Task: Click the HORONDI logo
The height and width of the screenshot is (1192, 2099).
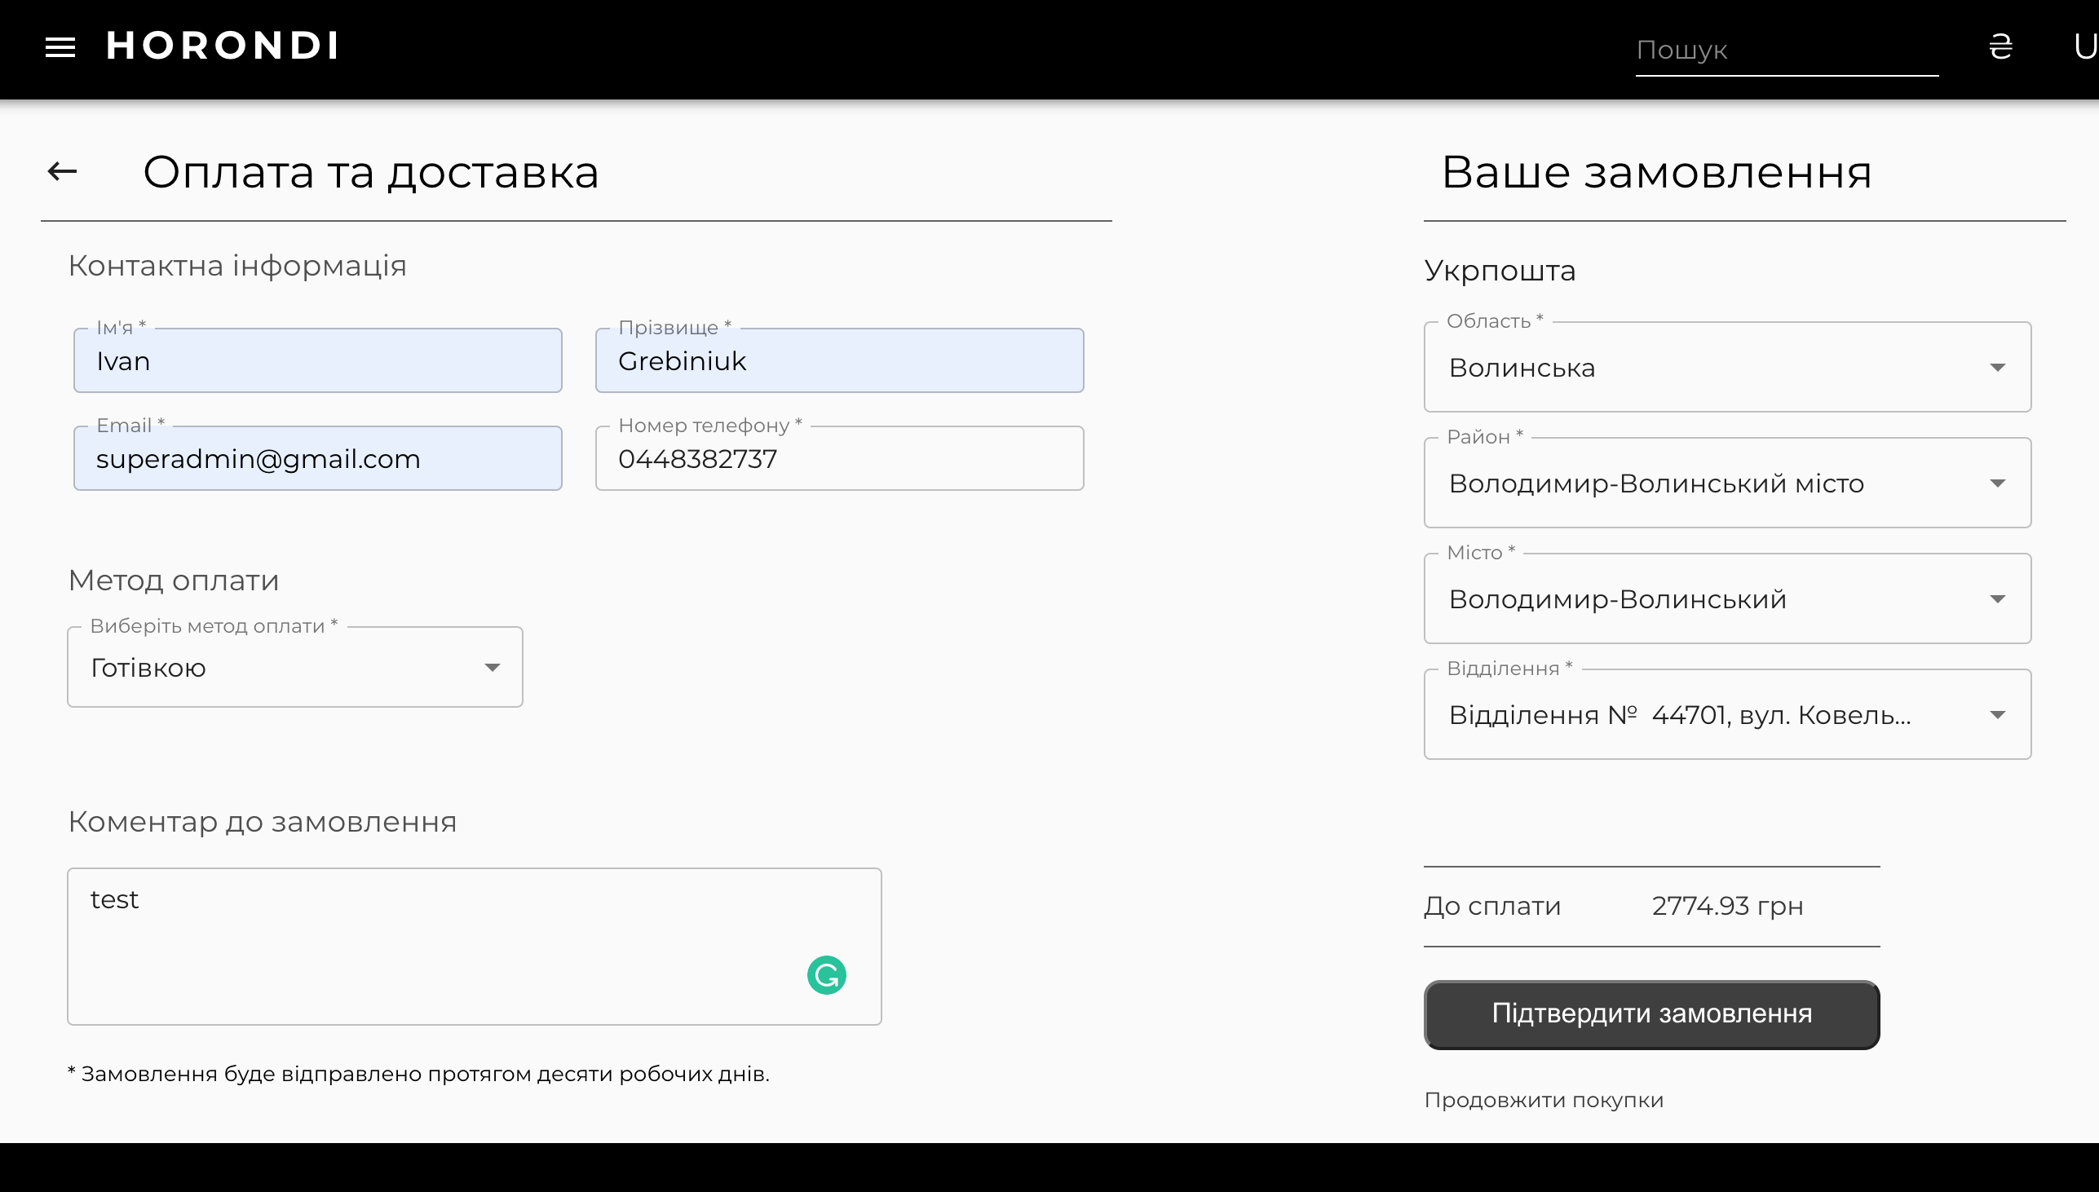Action: pyautogui.click(x=222, y=46)
